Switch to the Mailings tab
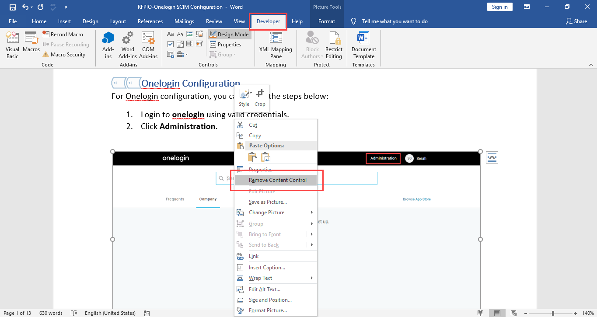 coord(184,21)
